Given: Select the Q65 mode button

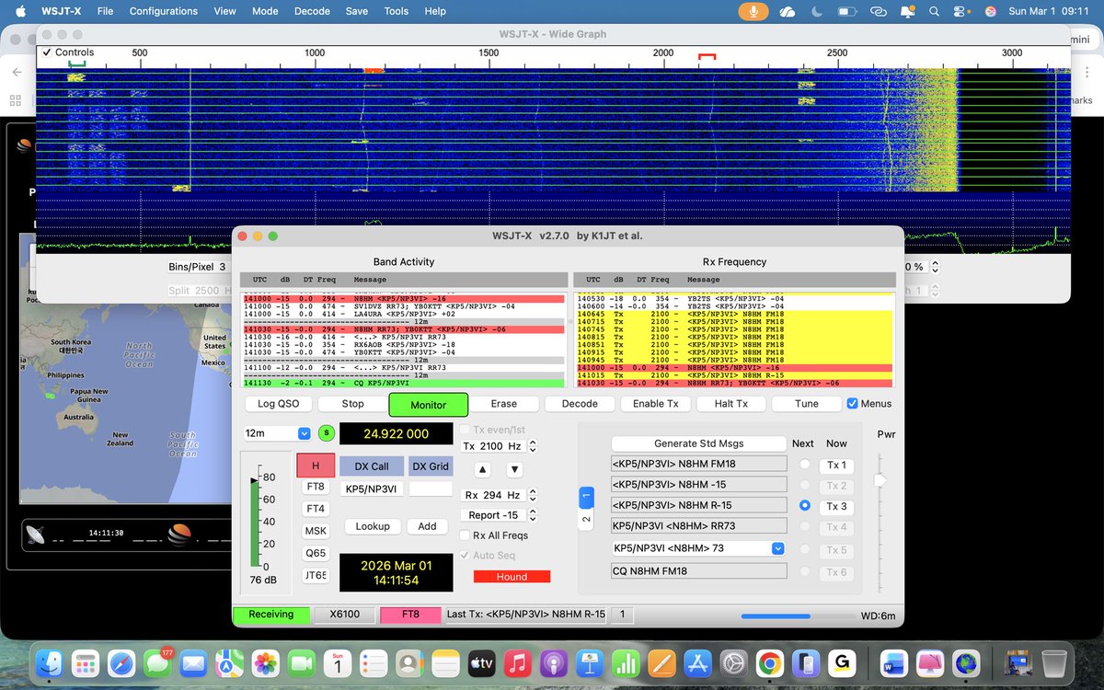Looking at the screenshot, I should click(x=316, y=553).
